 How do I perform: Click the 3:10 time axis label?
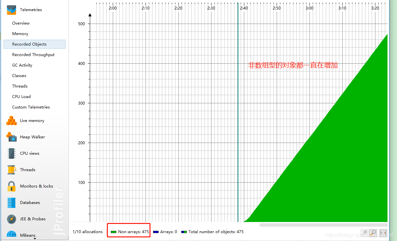(342, 8)
